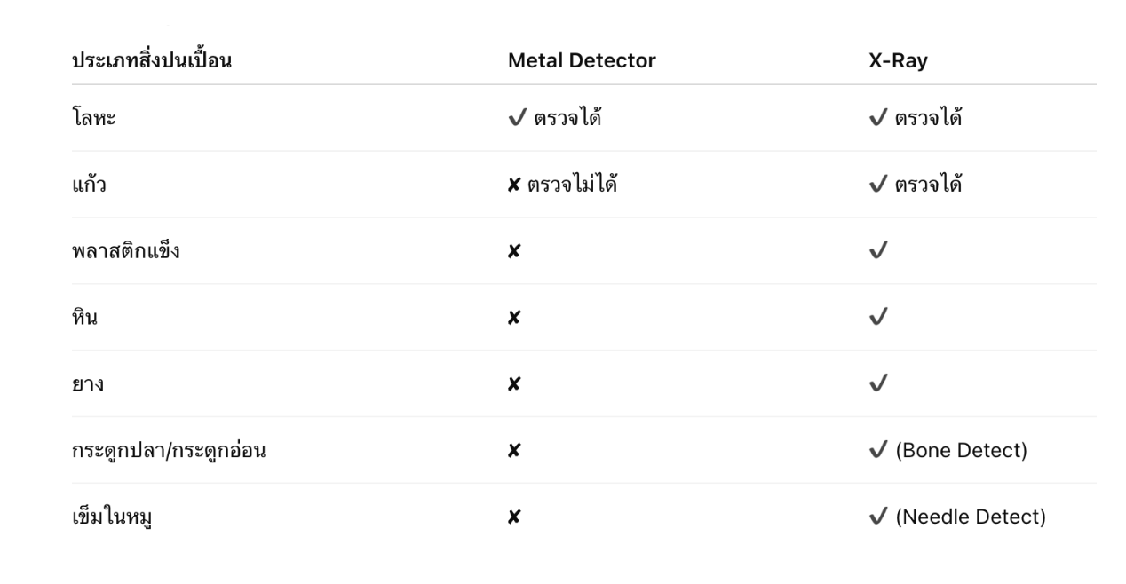Viewport: 1126px width, 584px height.
Task: Click the Metal Detector column header
Action: click(582, 61)
